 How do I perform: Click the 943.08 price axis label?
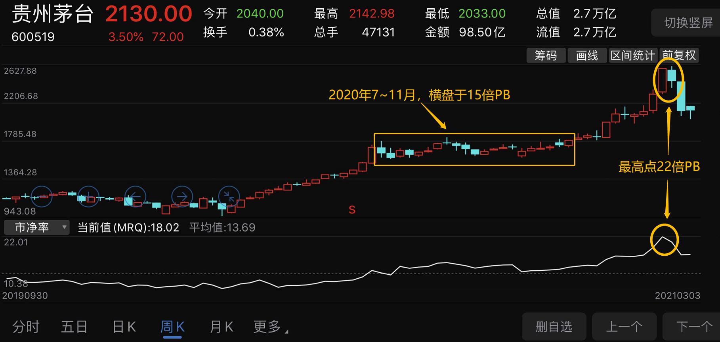20,211
